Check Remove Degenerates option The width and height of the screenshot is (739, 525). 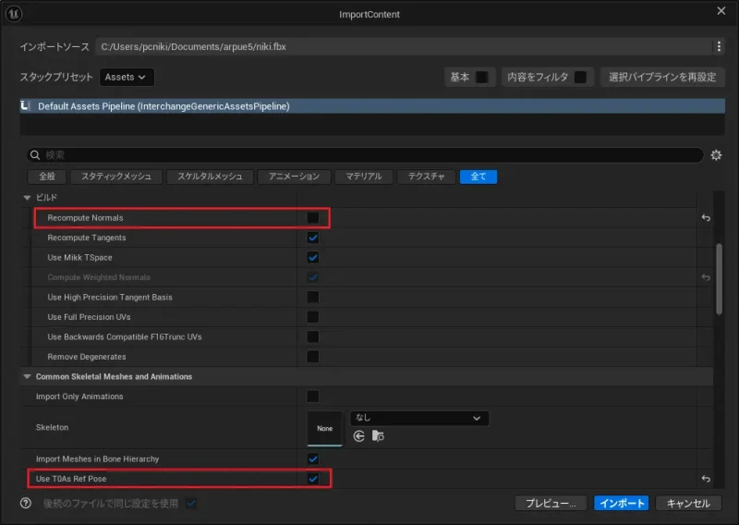click(x=312, y=357)
